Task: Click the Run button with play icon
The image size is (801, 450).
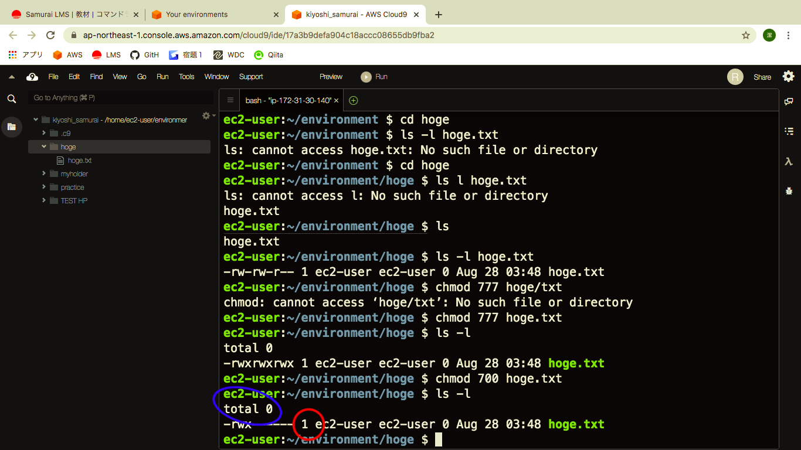Action: point(374,77)
